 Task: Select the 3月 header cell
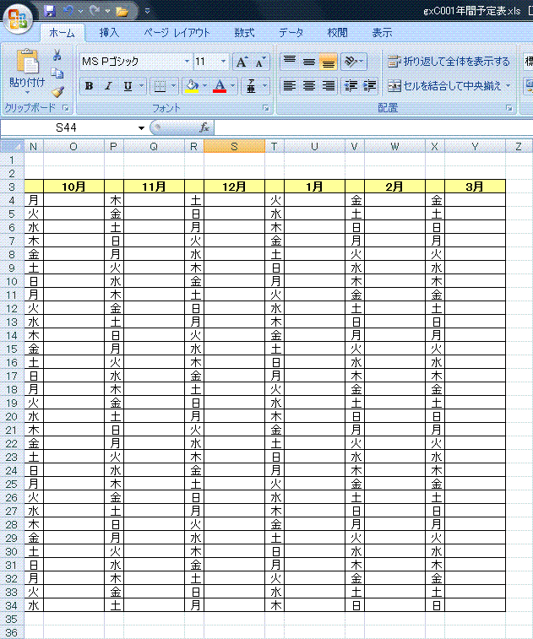(x=475, y=187)
